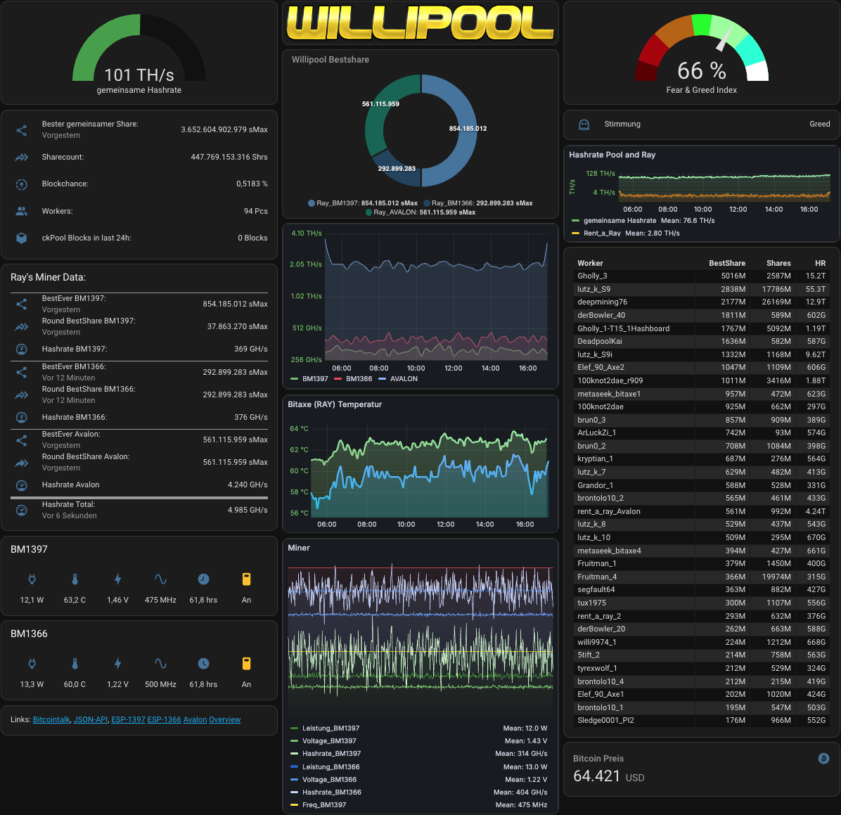The height and width of the screenshot is (815, 841).
Task: Open BM1366 thermometer icon showing 60,0 C
Action: (x=75, y=664)
